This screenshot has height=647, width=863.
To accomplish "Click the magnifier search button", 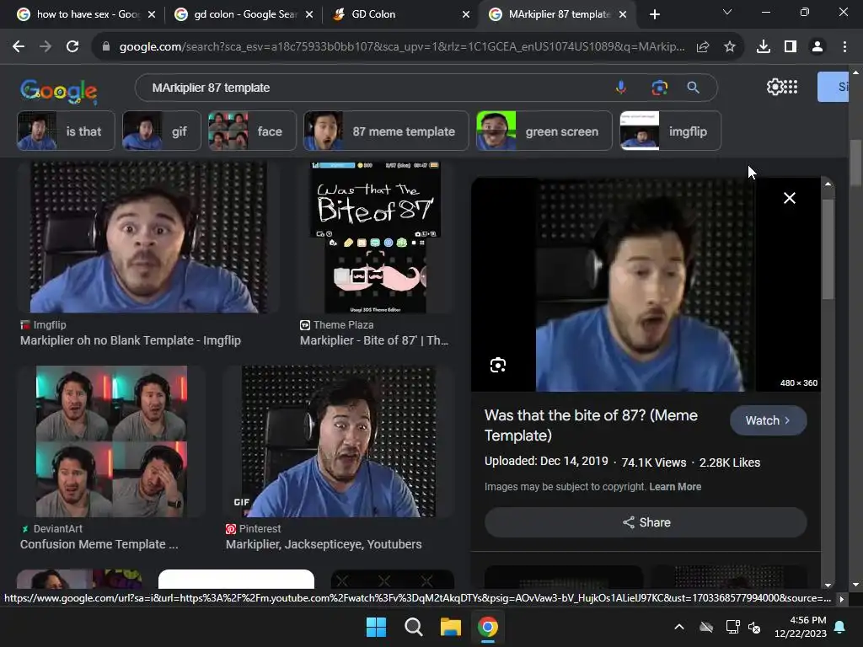I will click(693, 88).
